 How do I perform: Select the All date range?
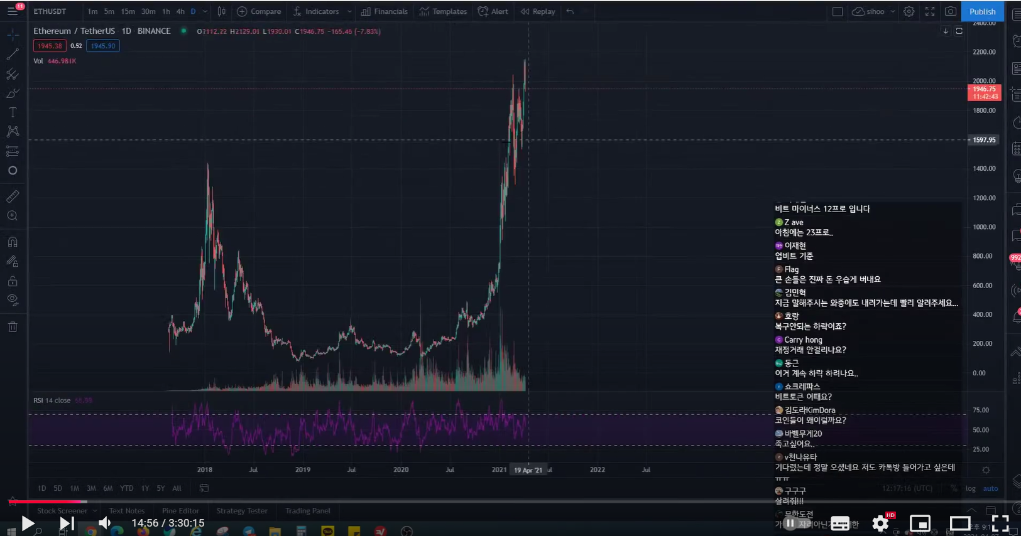(x=177, y=488)
